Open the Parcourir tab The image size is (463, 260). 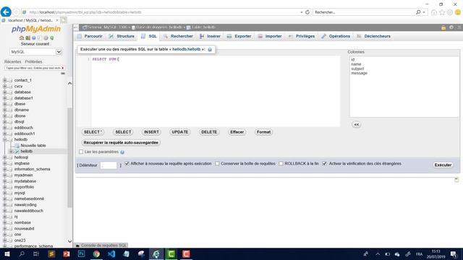coord(90,36)
